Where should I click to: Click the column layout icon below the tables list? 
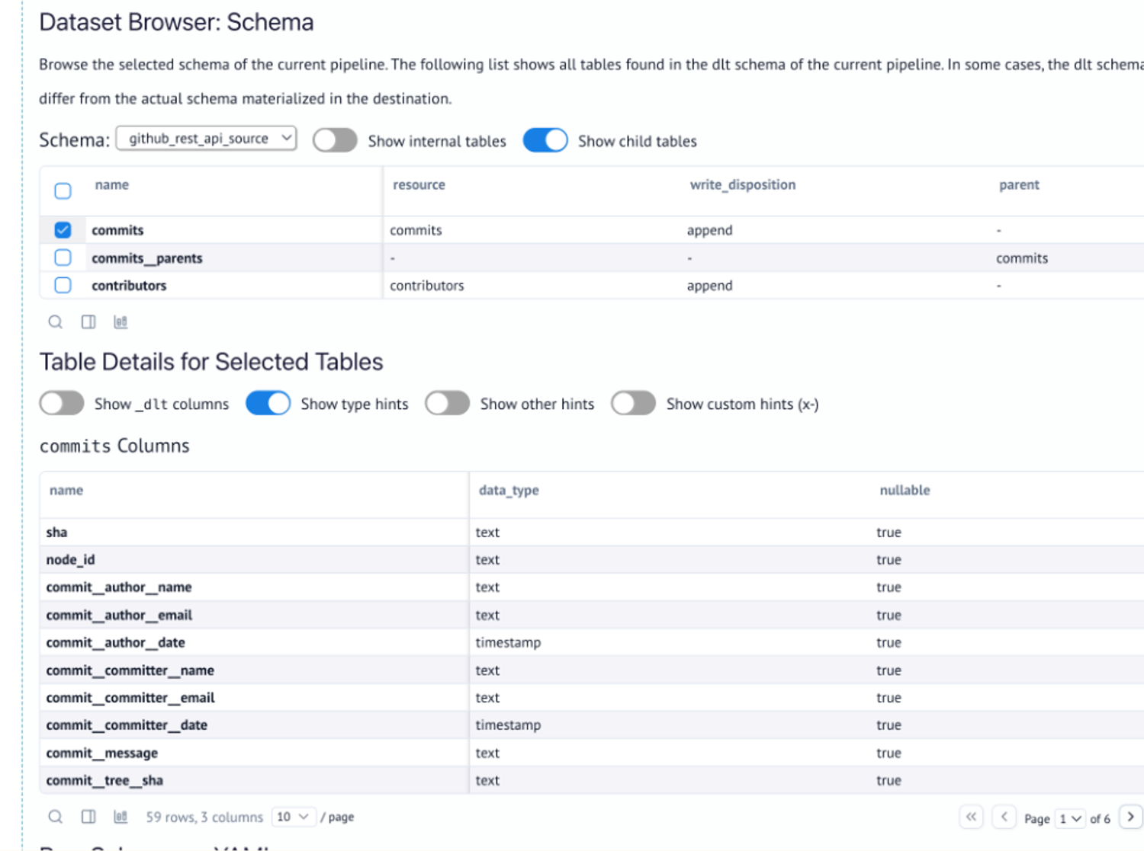click(88, 322)
